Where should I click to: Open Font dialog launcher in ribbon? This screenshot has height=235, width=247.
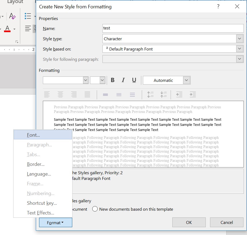click(17, 42)
